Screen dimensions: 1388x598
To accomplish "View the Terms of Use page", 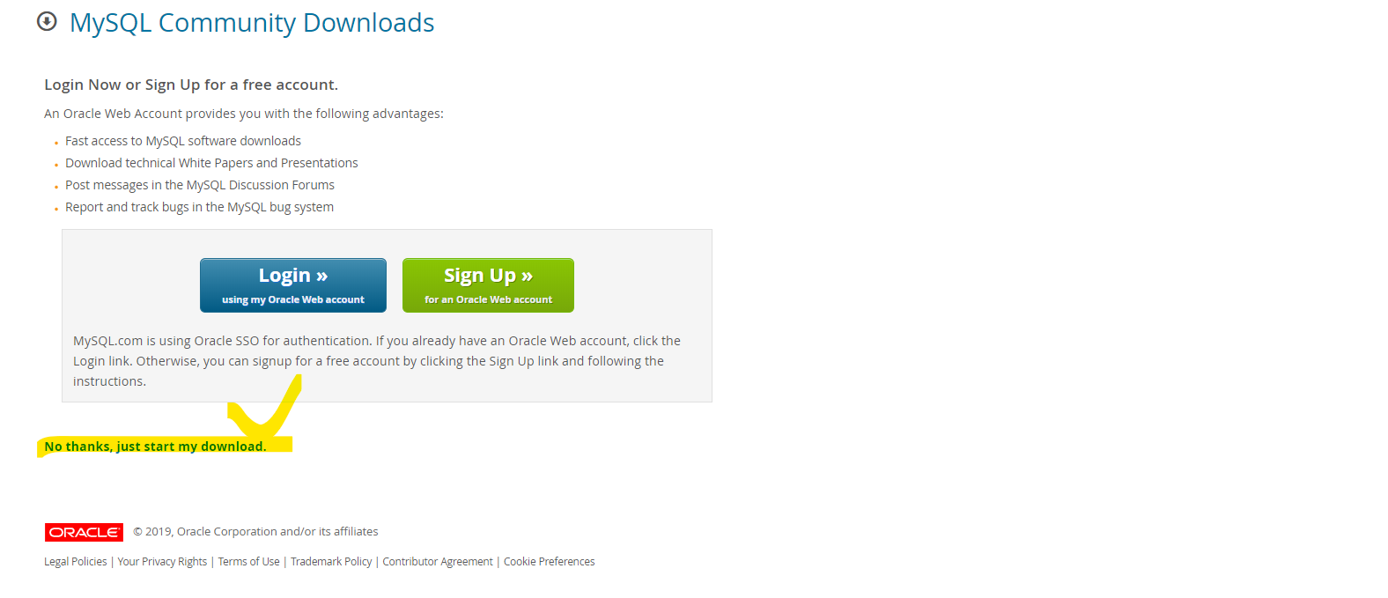I will (249, 562).
